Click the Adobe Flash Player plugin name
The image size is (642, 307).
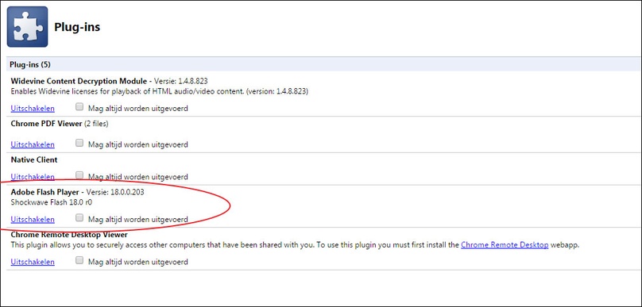coord(45,192)
